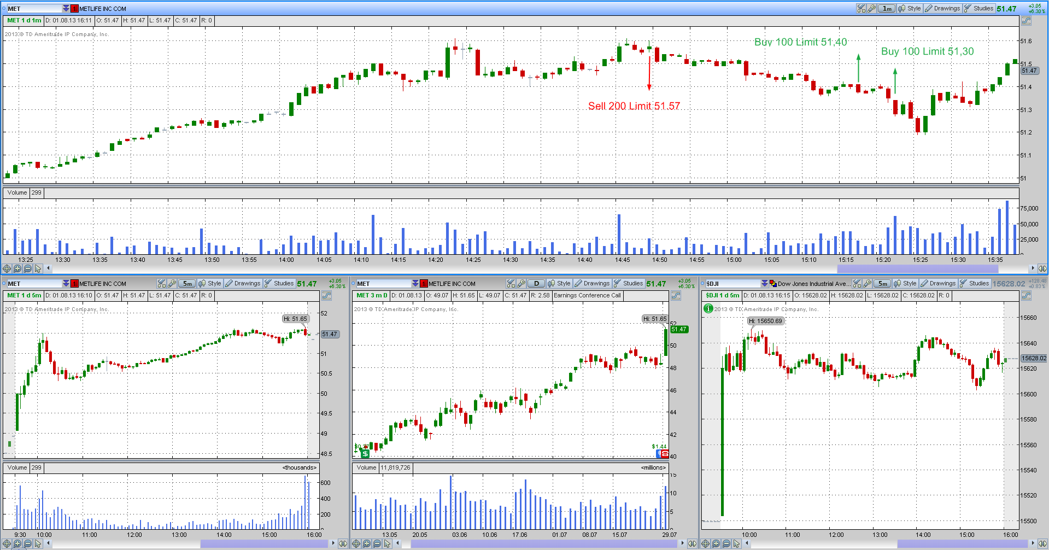
Task: Toggle expand time axis icon under MET daily chart
Action: coord(692,543)
